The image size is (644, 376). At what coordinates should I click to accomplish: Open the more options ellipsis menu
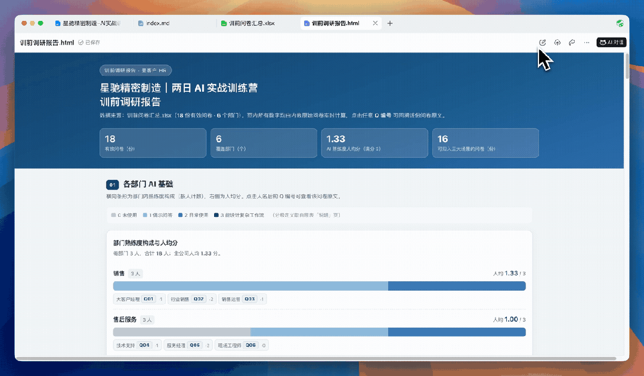587,42
